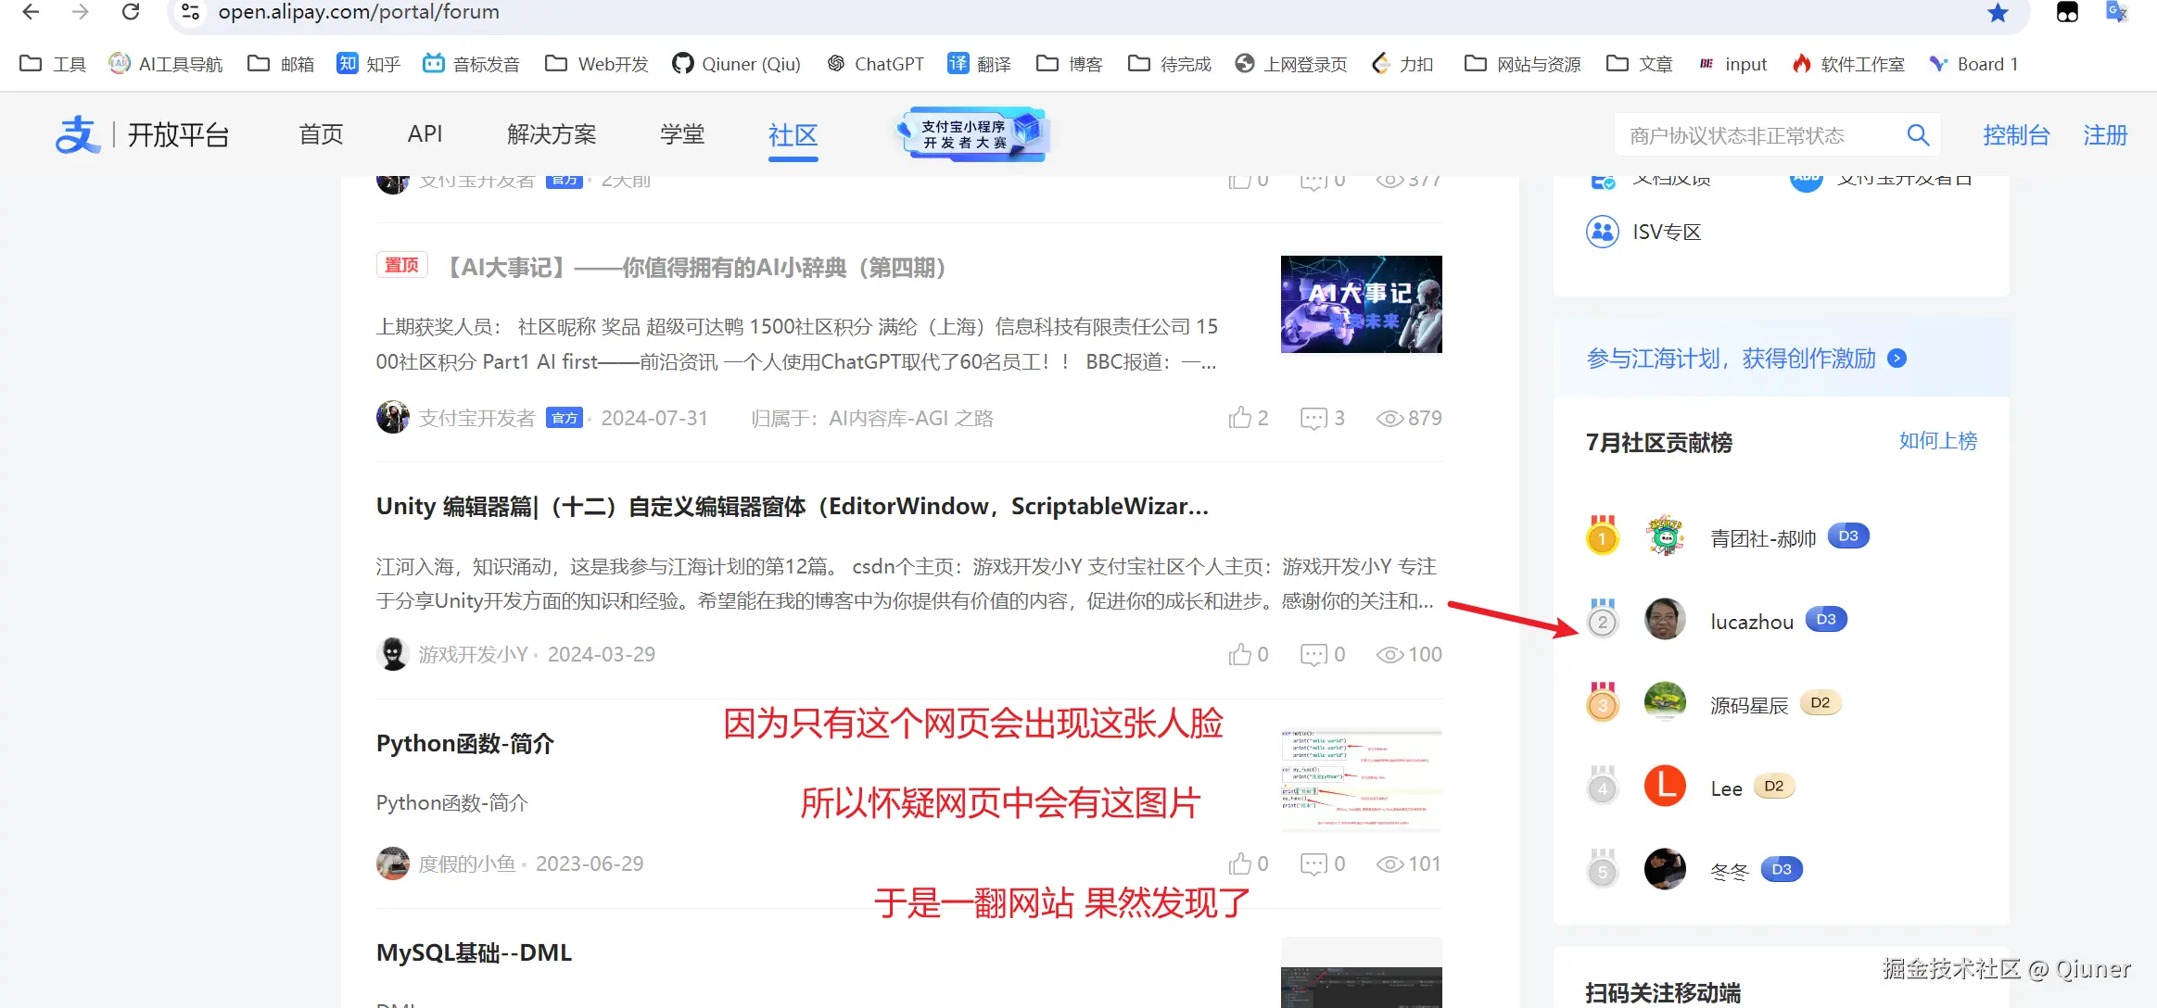Like the Unity editor post
This screenshot has height=1008, width=2157.
(1240, 654)
